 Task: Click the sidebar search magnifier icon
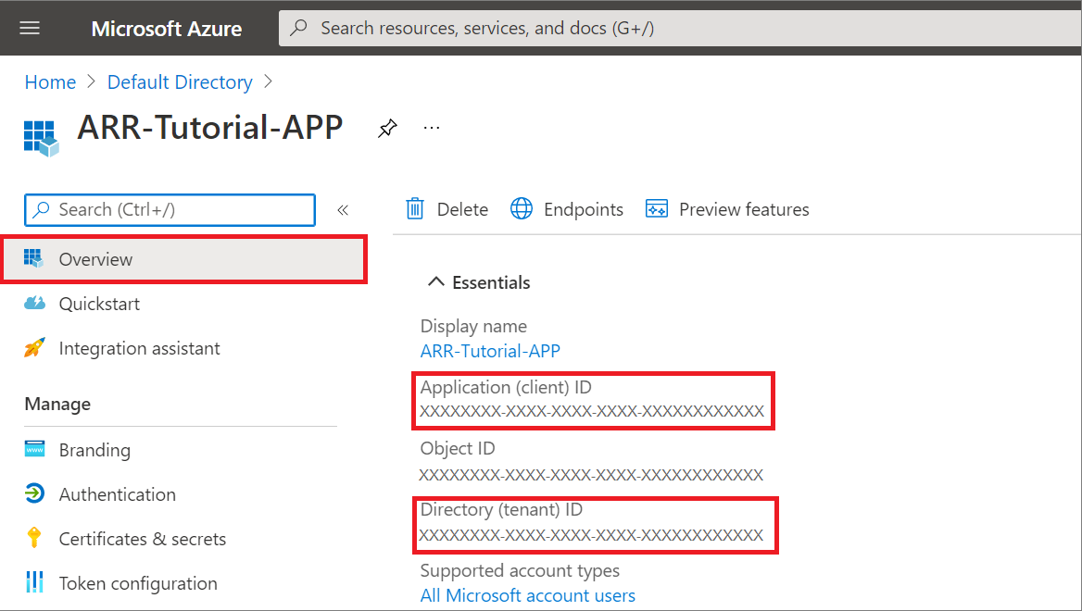pos(42,209)
